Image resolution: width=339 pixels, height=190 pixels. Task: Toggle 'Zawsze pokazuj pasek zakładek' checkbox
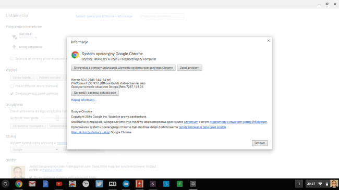pos(11,94)
